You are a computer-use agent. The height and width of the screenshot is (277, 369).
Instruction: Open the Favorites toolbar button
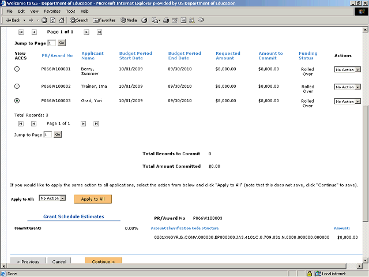pyautogui.click(x=104, y=20)
